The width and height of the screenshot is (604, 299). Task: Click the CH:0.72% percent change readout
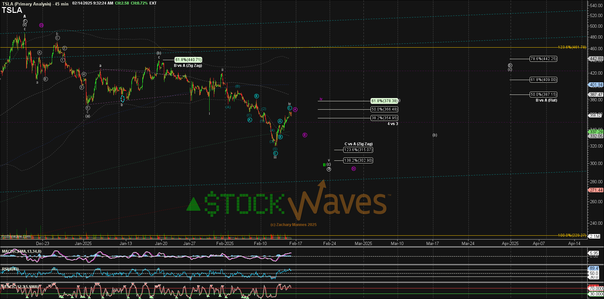coord(139,3)
